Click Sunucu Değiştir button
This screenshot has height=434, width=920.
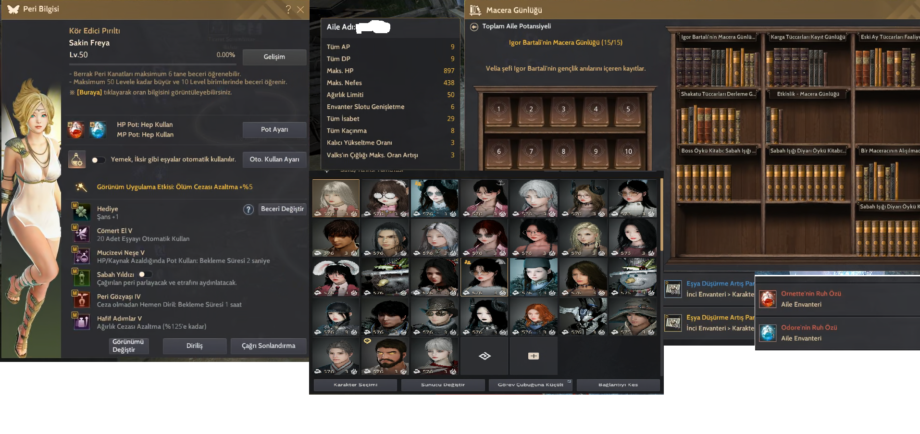[443, 384]
